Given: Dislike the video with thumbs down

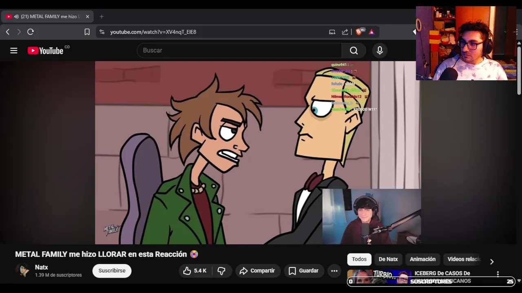Looking at the screenshot, I should 221,271.
